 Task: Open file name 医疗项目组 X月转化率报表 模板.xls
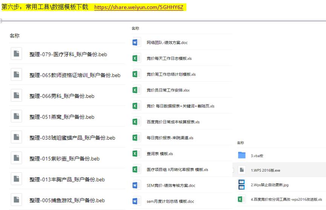tap(177, 170)
